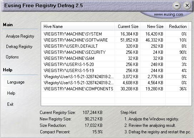
Task: Click the 107,244 KB current registry size
Action: point(93,113)
